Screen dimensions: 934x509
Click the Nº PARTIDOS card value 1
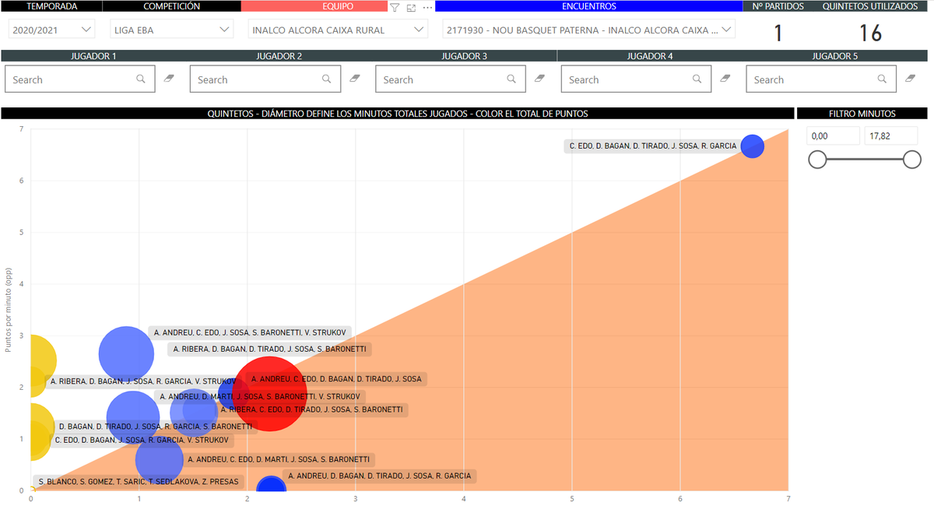(x=778, y=33)
